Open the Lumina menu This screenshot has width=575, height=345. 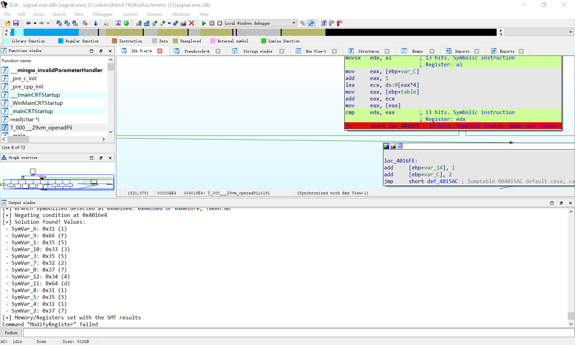click(x=130, y=14)
